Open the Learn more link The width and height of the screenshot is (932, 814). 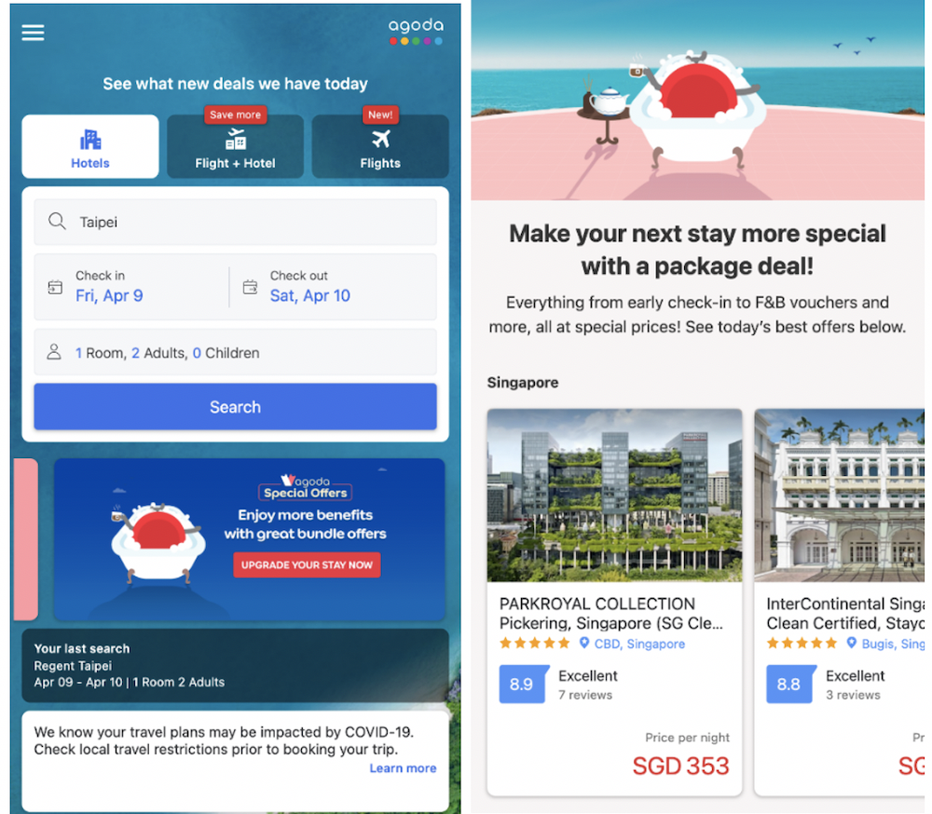pyautogui.click(x=403, y=768)
